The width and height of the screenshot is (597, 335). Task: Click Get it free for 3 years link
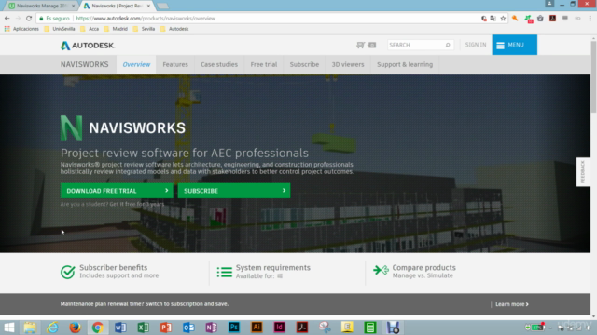(x=137, y=204)
